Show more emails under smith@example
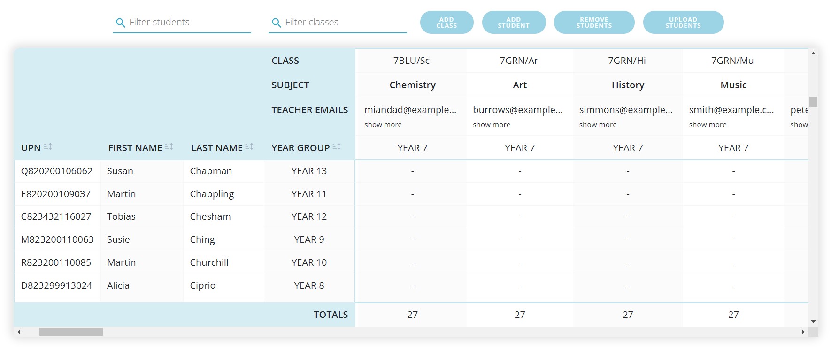The image size is (831, 347). [x=708, y=125]
